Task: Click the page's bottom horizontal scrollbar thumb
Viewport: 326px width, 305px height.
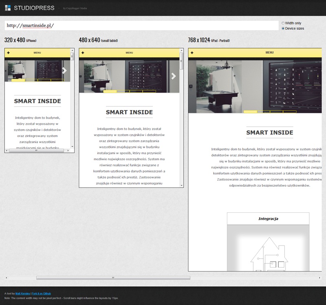Action: [x=113, y=278]
